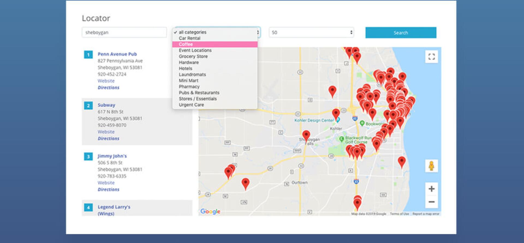Image resolution: width=524 pixels, height=243 pixels.
Task: Select the map pin at Sheboygan Falls
Action: [306, 136]
